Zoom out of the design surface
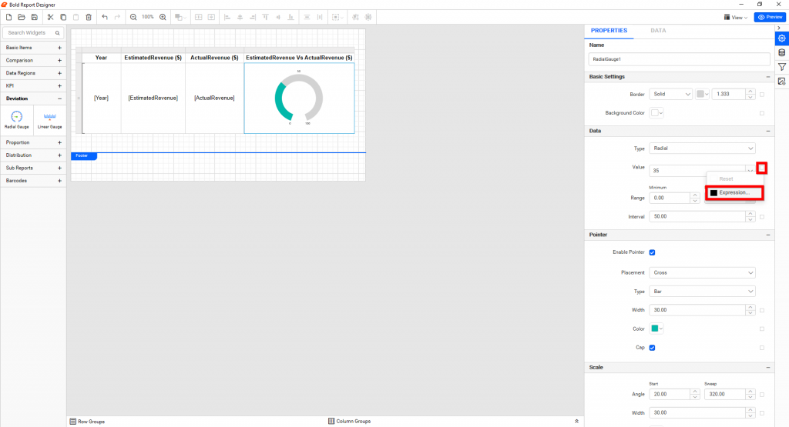 (x=133, y=17)
